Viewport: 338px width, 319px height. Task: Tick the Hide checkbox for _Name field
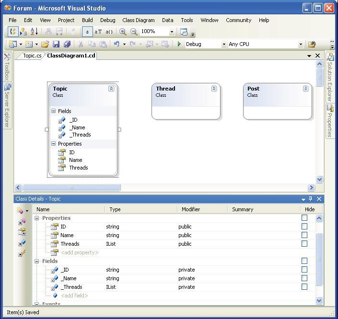(304, 278)
